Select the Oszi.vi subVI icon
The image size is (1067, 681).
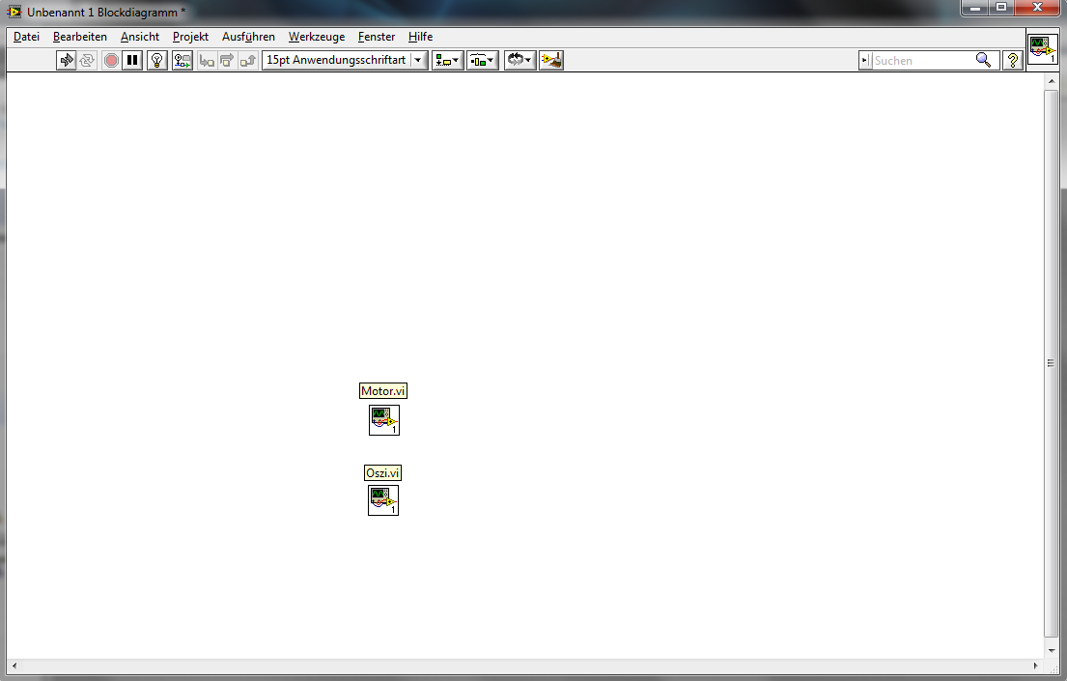(383, 500)
